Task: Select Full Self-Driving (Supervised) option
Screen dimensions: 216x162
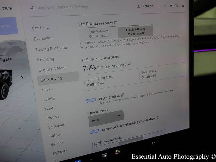Action: pos(136,31)
